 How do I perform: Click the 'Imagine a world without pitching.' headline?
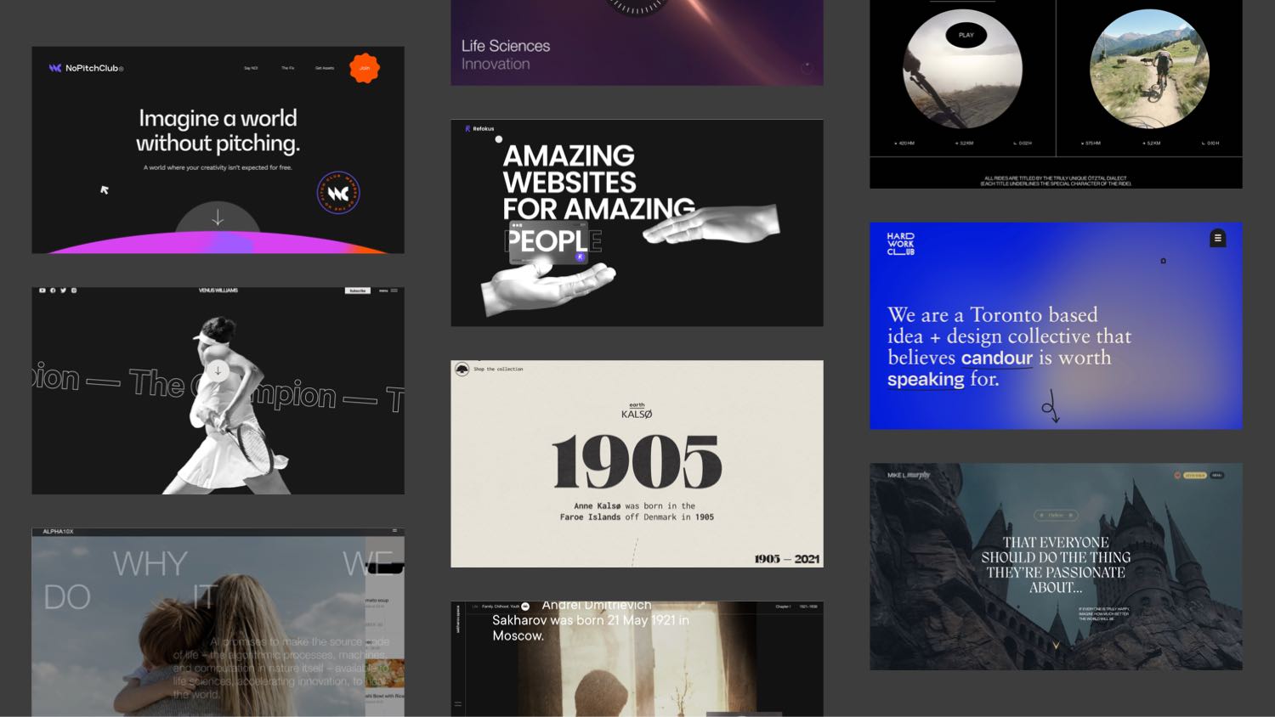pyautogui.click(x=218, y=130)
